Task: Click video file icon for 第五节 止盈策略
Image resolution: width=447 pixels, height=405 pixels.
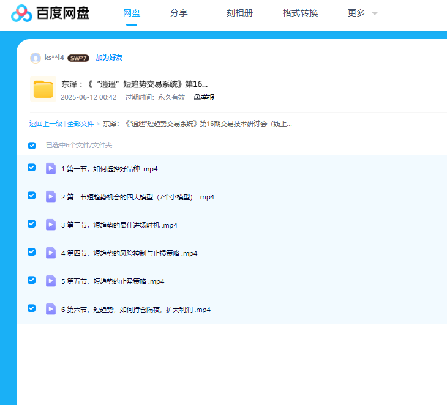Action: click(51, 281)
